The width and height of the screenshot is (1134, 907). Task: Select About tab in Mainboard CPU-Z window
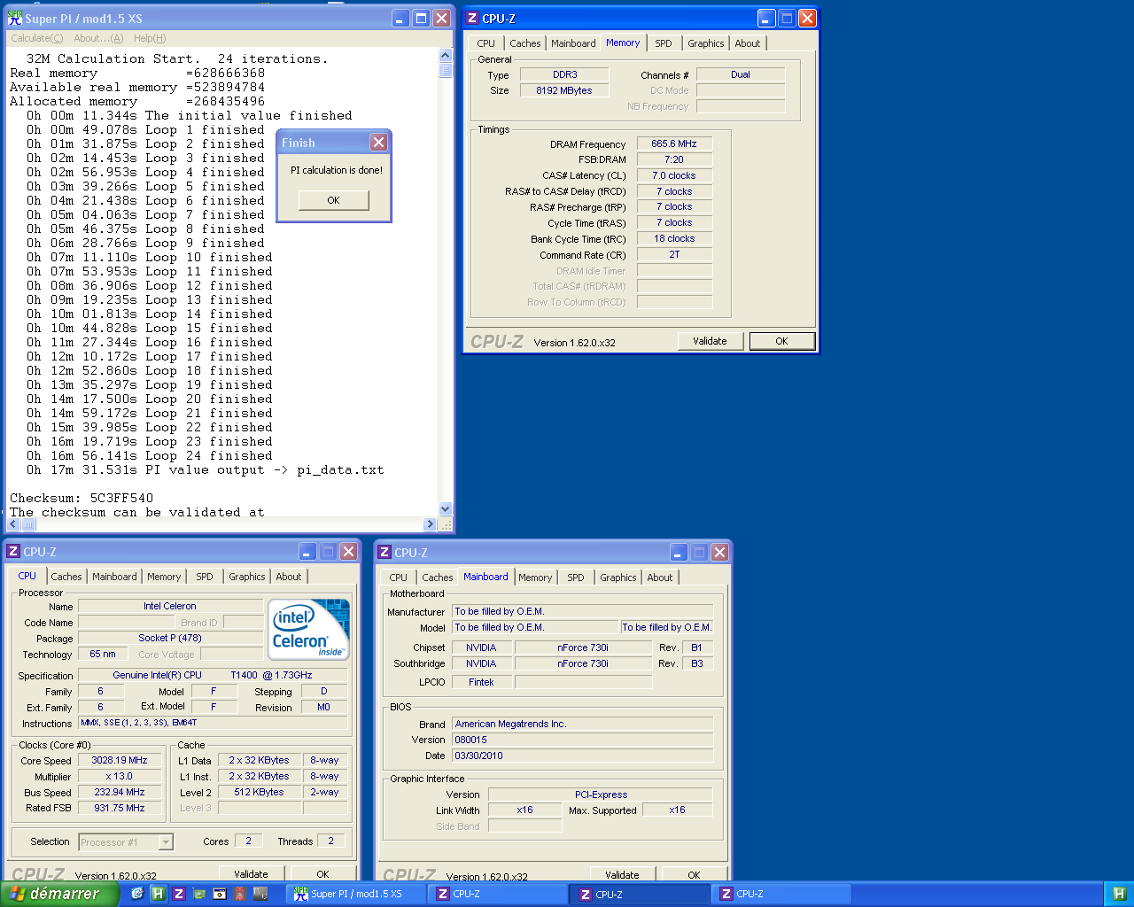pos(659,578)
